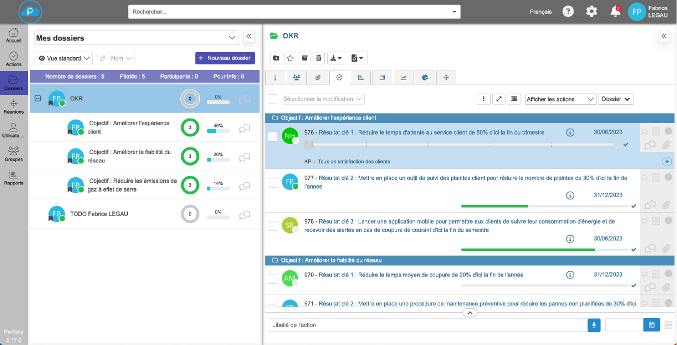Viewport: 677px width, 345px height.
Task: Open calendar date picker icon
Action: [x=652, y=325]
